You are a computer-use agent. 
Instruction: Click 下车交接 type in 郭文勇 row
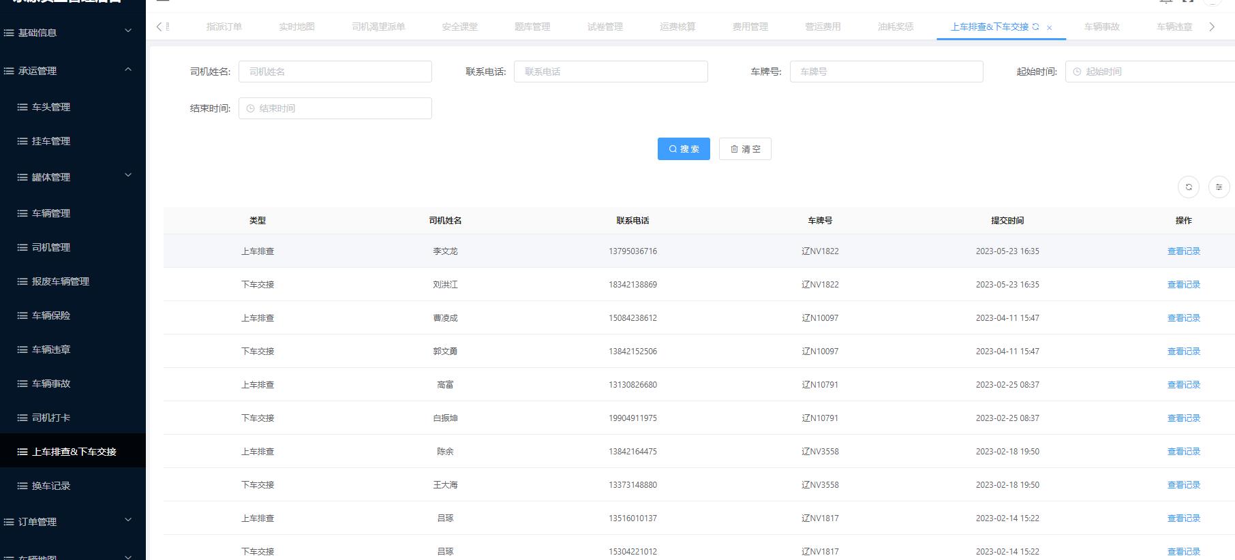point(258,352)
